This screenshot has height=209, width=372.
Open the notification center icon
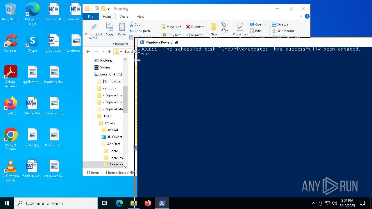tap(362, 203)
